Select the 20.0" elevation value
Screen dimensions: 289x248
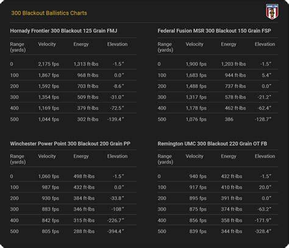265,187
